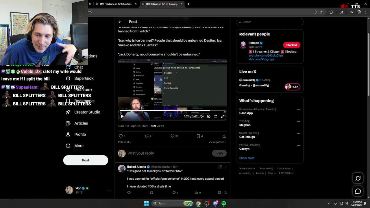Open Terms of Service link
The height and width of the screenshot is (208, 370).
pos(247,169)
